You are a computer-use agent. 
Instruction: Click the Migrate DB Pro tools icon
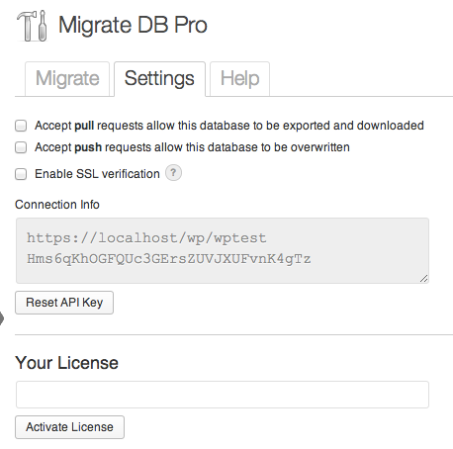tap(32, 26)
